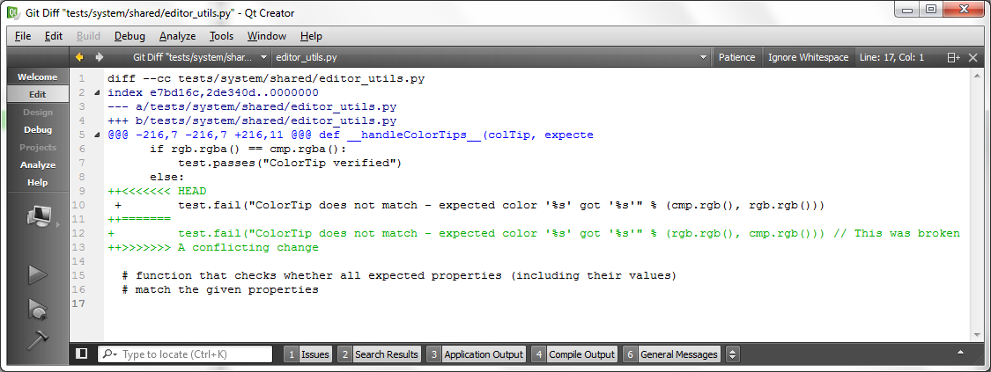
Task: Open the kit selector monitor icon
Action: click(x=37, y=215)
